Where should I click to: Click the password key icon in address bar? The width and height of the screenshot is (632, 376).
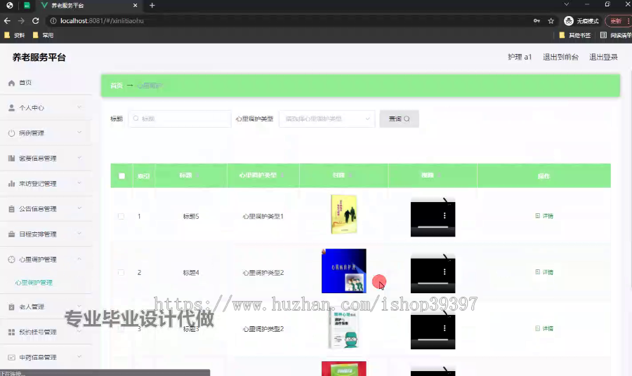pos(536,21)
